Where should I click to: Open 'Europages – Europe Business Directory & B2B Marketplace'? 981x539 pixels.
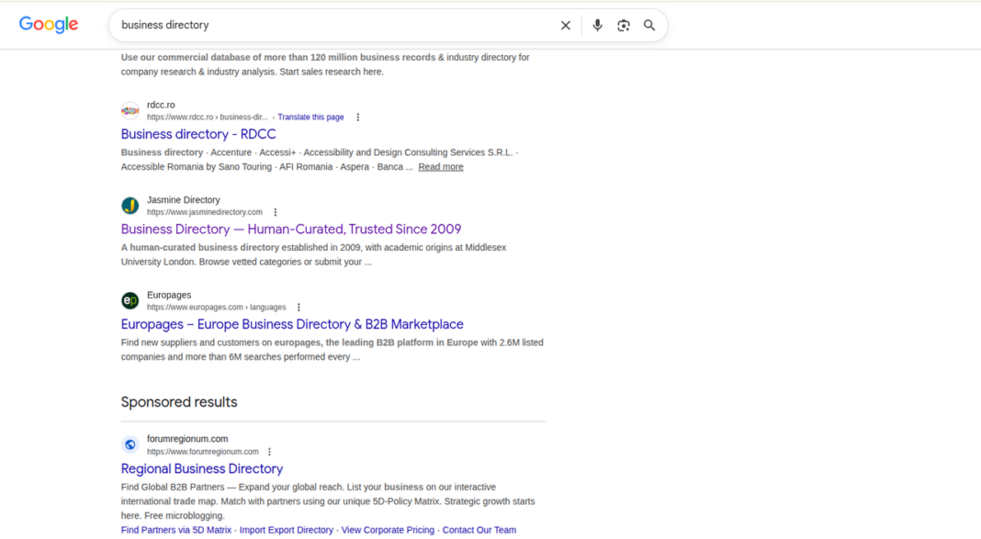tap(292, 324)
